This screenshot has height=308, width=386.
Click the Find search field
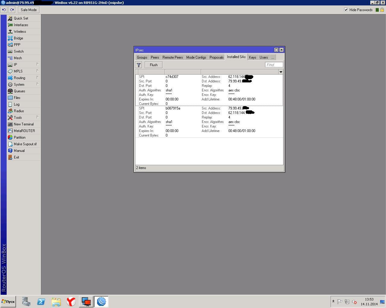(x=274, y=65)
